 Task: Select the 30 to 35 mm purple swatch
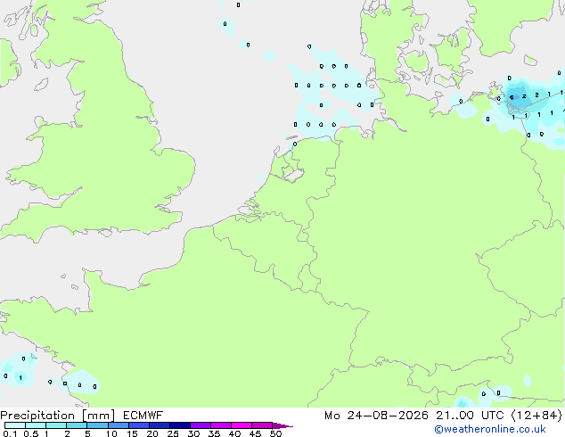[x=201, y=425]
